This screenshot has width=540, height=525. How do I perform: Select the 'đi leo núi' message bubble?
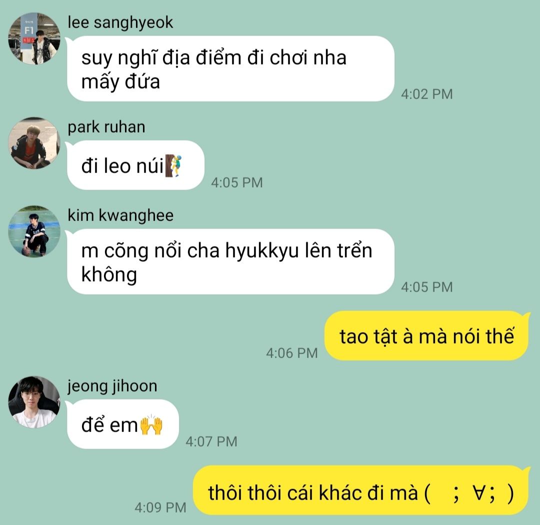tap(135, 165)
